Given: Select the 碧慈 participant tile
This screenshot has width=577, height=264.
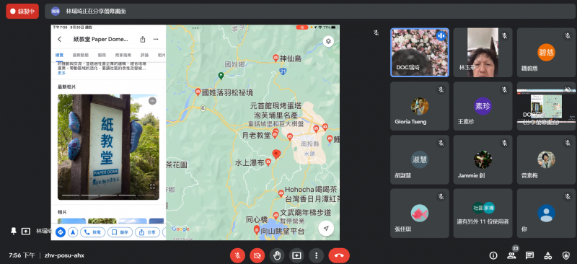Looking at the screenshot, I should click(546, 52).
